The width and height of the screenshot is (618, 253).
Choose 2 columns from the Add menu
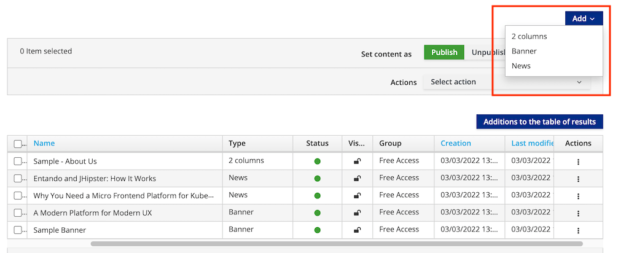[x=529, y=36]
